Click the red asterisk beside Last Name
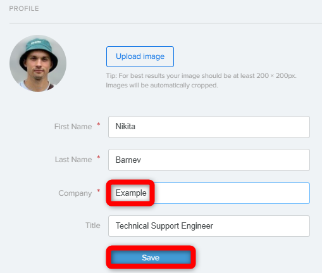The height and width of the screenshot is (273, 322). [x=98, y=157]
